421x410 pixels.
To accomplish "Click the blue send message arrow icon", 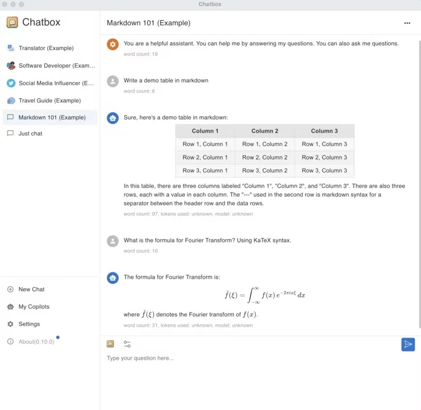I will pyautogui.click(x=408, y=344).
